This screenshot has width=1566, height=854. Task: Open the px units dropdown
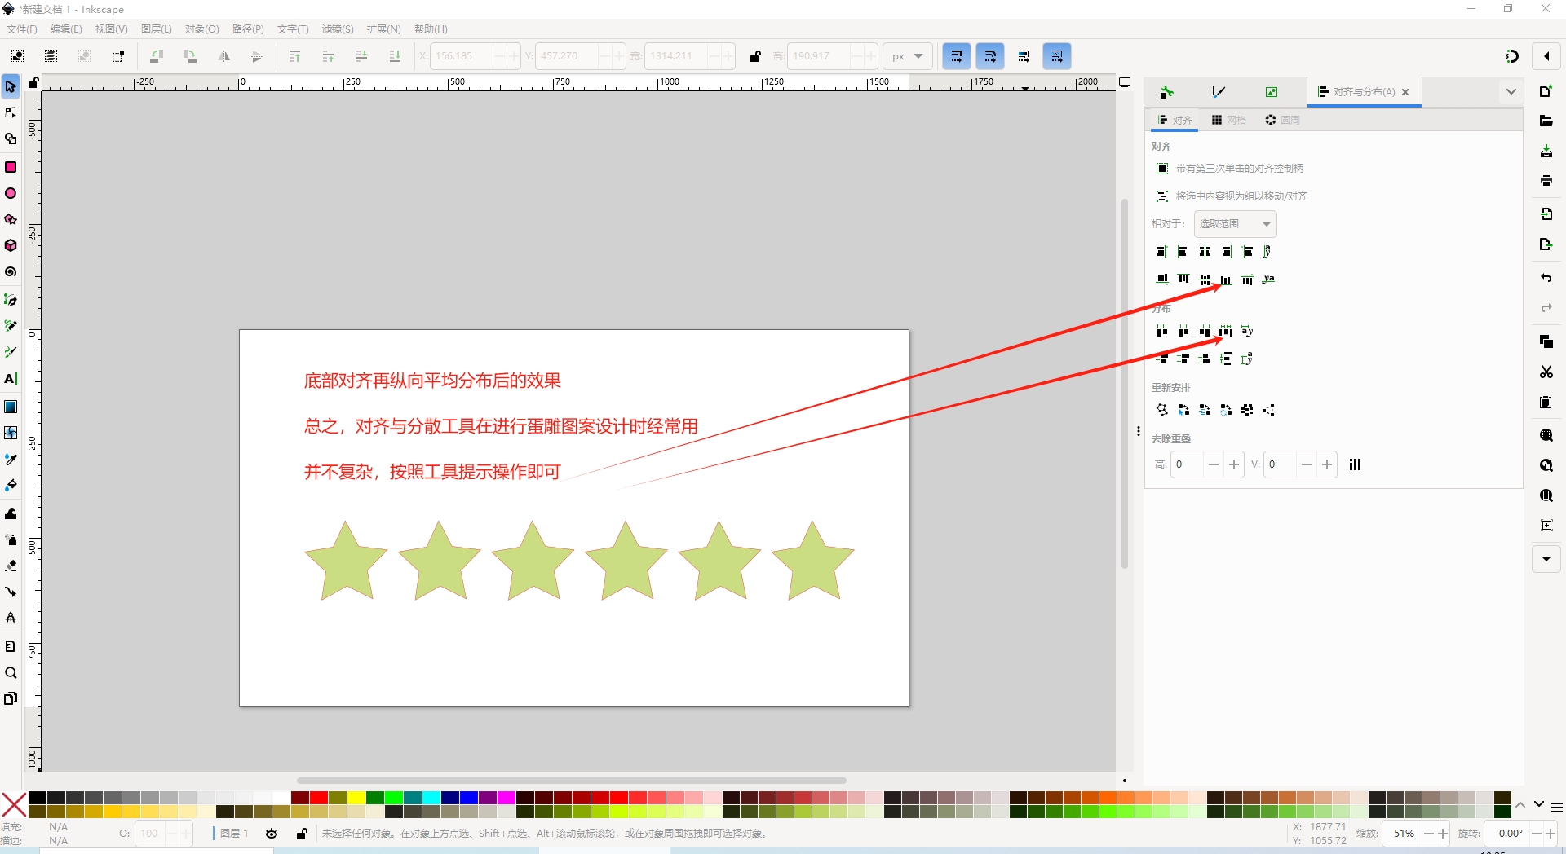click(x=907, y=56)
